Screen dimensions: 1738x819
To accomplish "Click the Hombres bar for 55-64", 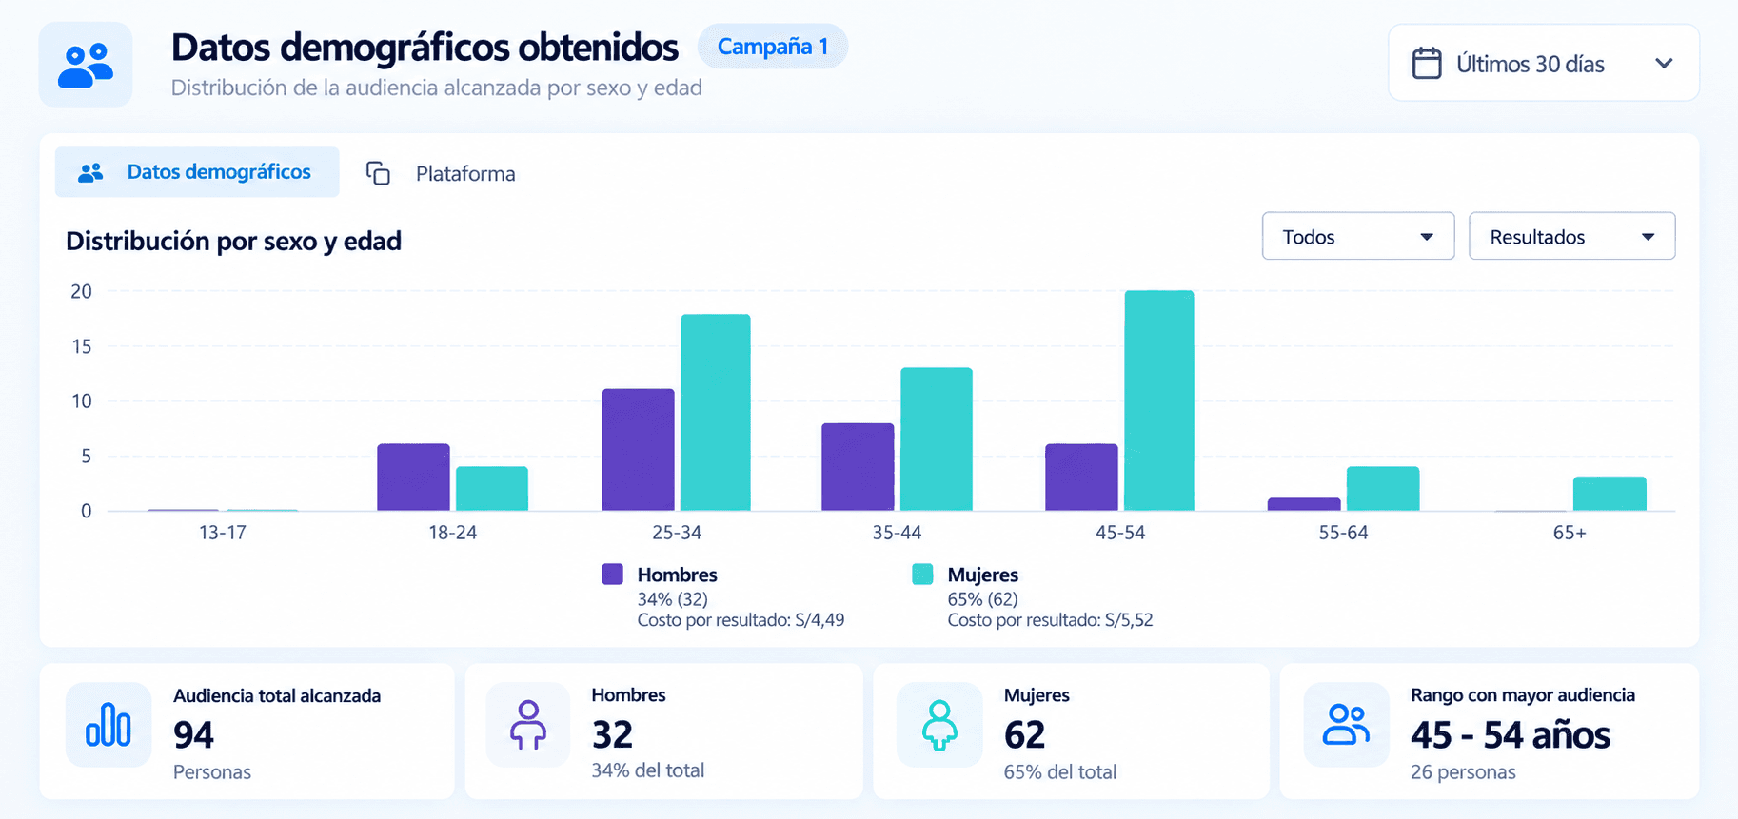I will pyautogui.click(x=1304, y=504).
